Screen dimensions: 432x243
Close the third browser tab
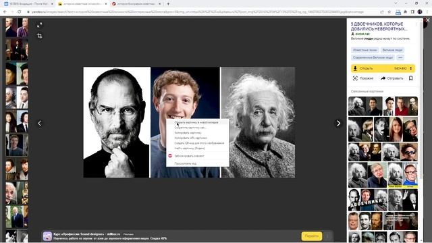tap(159, 4)
